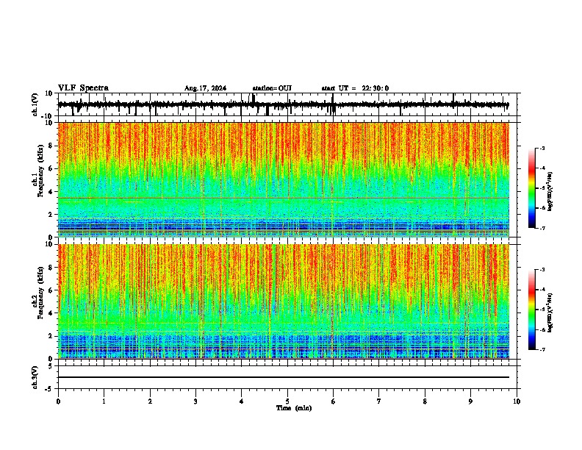Select the date text "Aug.17, 2024"
The image size is (582, 450).
click(x=205, y=88)
